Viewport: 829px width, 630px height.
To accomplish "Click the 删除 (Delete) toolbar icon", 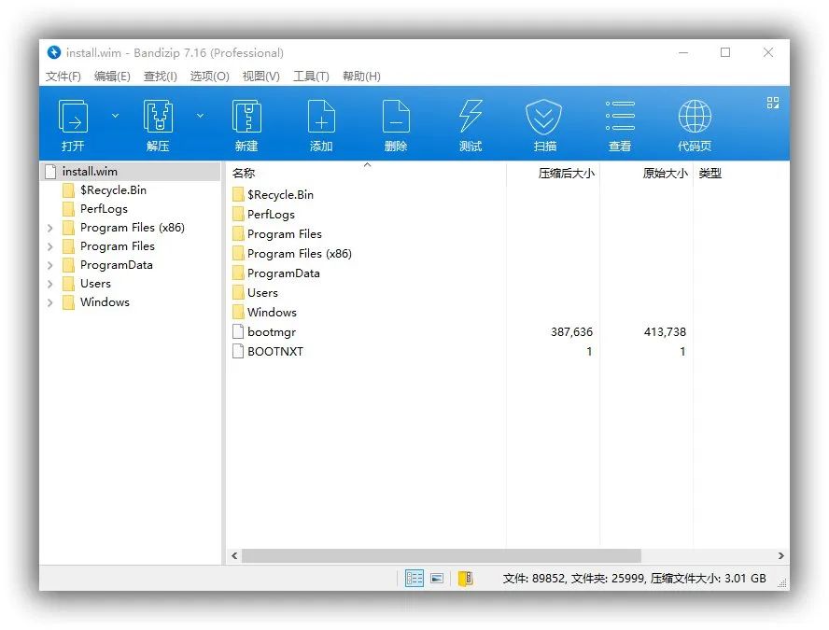I will pos(396,118).
